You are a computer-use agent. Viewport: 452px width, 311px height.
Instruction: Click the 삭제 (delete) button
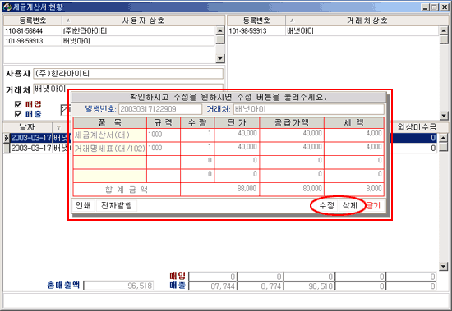click(x=349, y=206)
